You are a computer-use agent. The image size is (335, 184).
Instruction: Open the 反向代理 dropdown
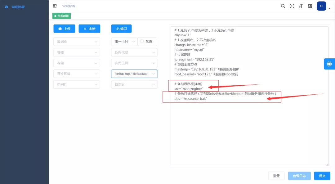(x=134, y=52)
